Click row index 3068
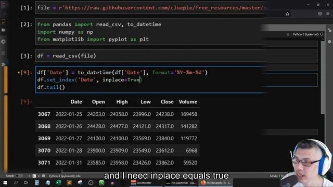 click(x=44, y=126)
